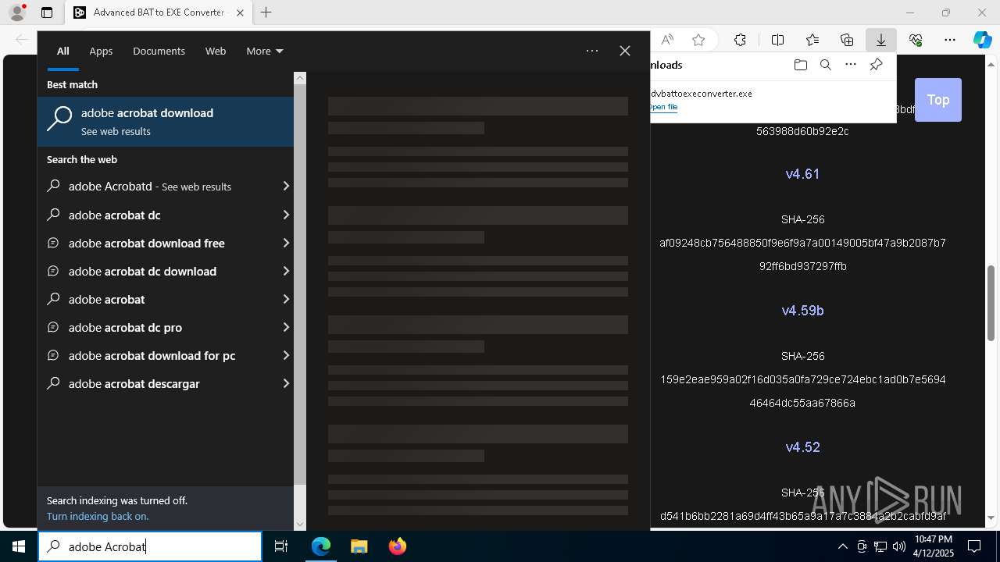Close the Windows search panel

(625, 51)
